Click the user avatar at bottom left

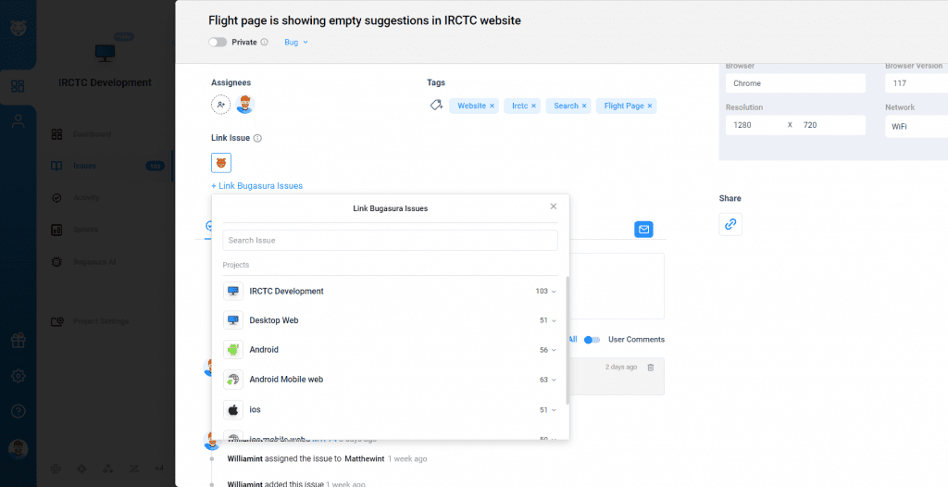[x=19, y=449]
